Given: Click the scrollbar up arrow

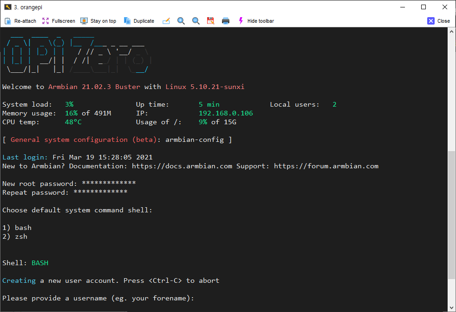Looking at the screenshot, I should tap(451, 32).
